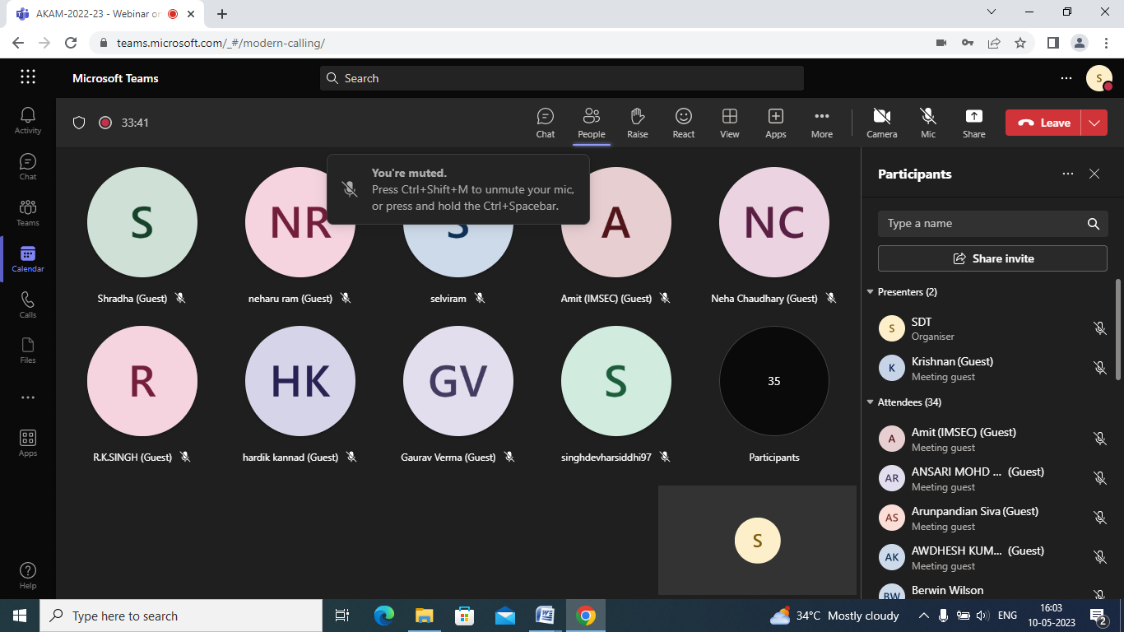Open the View layout options
The height and width of the screenshot is (632, 1124).
(x=729, y=123)
